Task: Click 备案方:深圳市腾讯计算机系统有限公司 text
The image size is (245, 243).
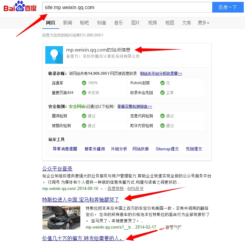Action: [103, 57]
